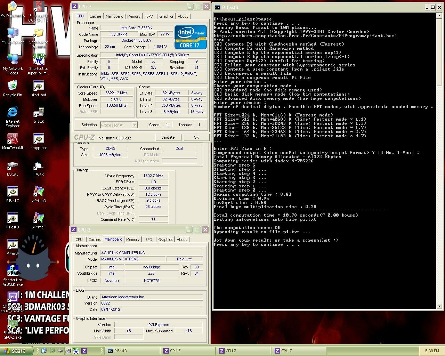Select the PiFastF desktop shortcut
The image size is (445, 356).
tap(13, 247)
